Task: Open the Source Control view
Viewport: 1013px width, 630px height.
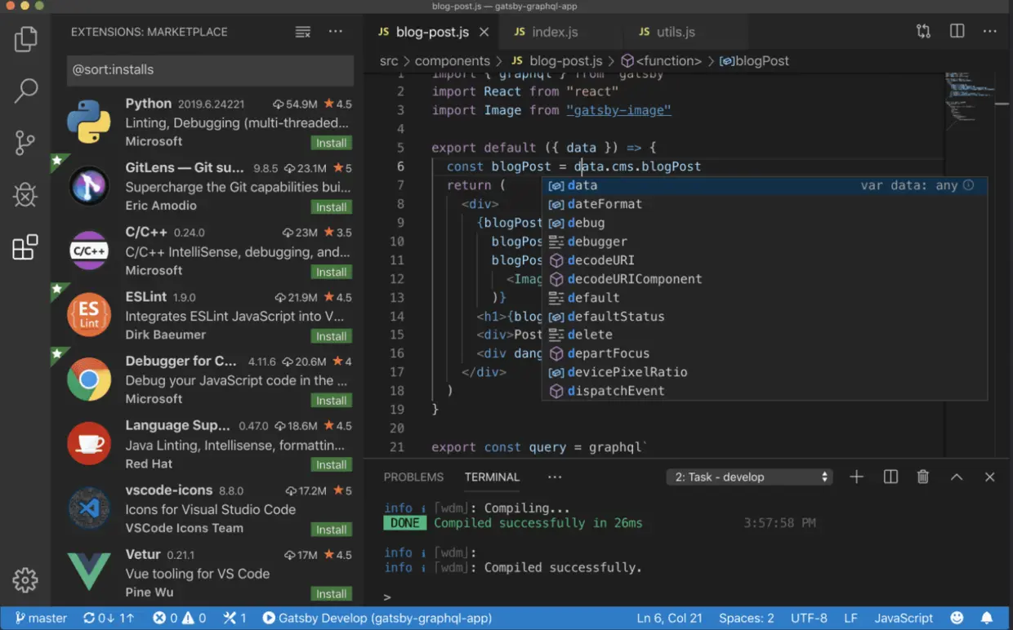Action: coord(25,142)
